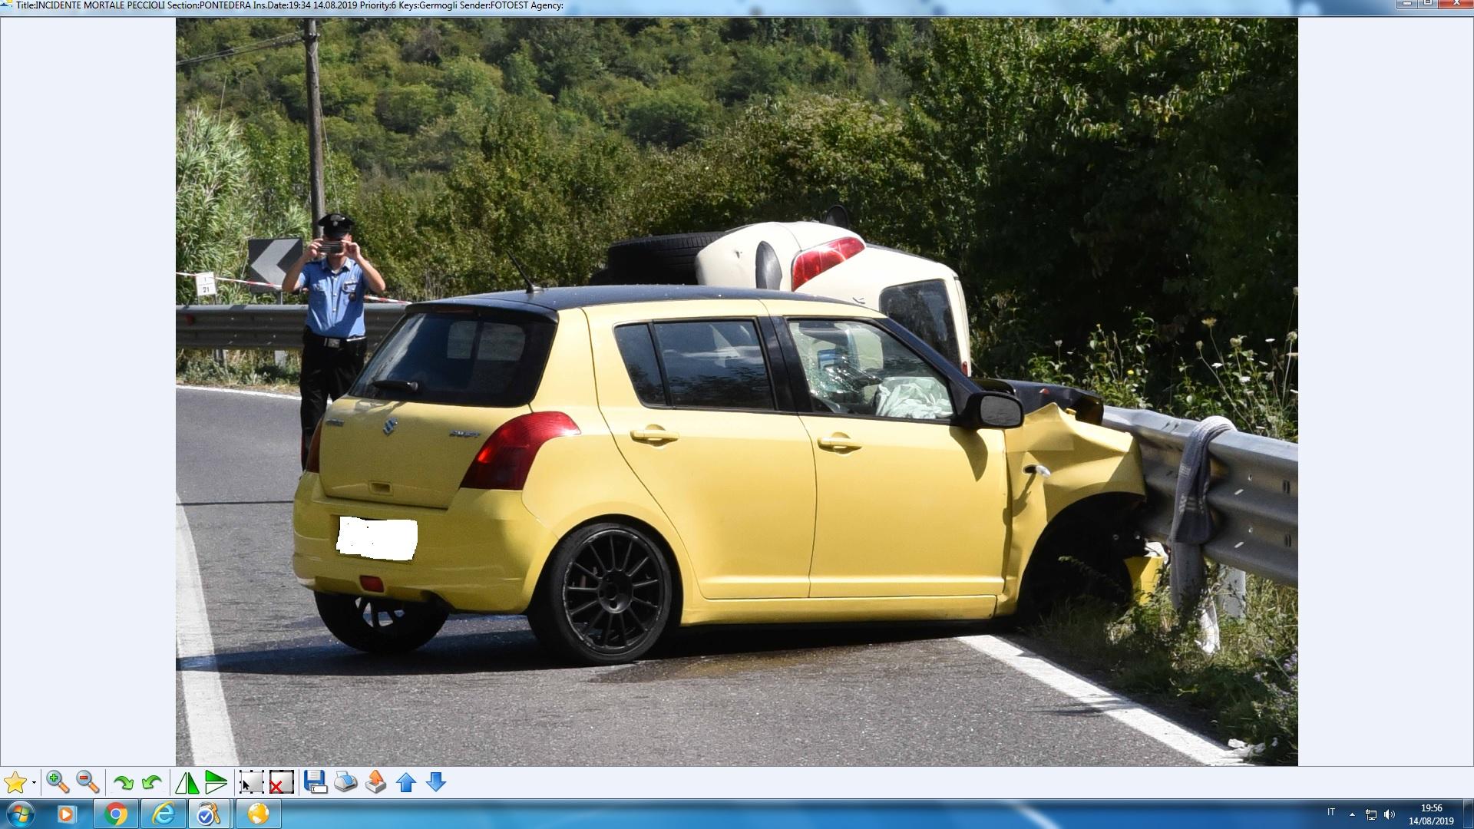
Task: Go to the previous image with the blue up arrow
Action: (406, 782)
